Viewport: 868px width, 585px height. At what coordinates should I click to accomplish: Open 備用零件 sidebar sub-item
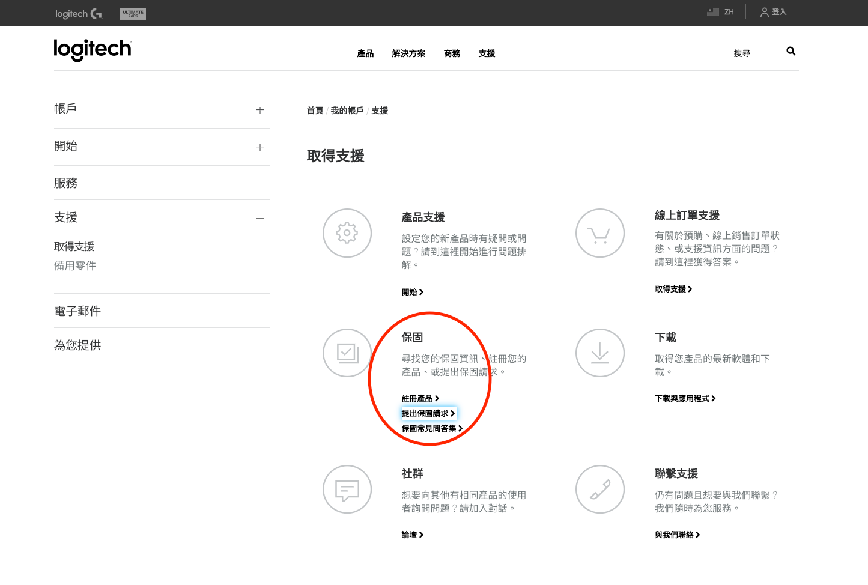pyautogui.click(x=75, y=266)
